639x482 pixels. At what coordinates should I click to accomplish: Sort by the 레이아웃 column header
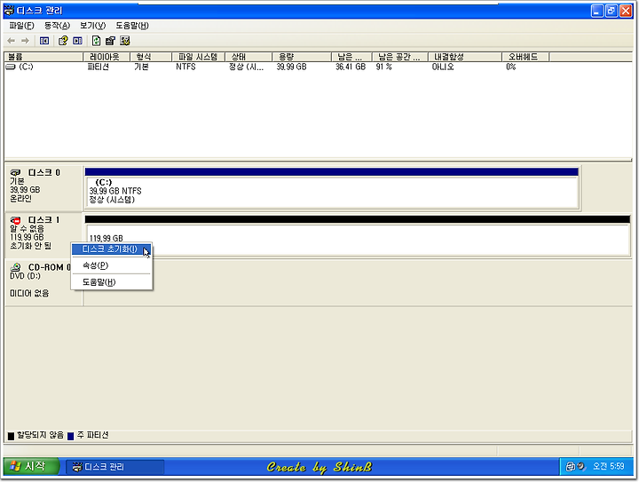(106, 57)
